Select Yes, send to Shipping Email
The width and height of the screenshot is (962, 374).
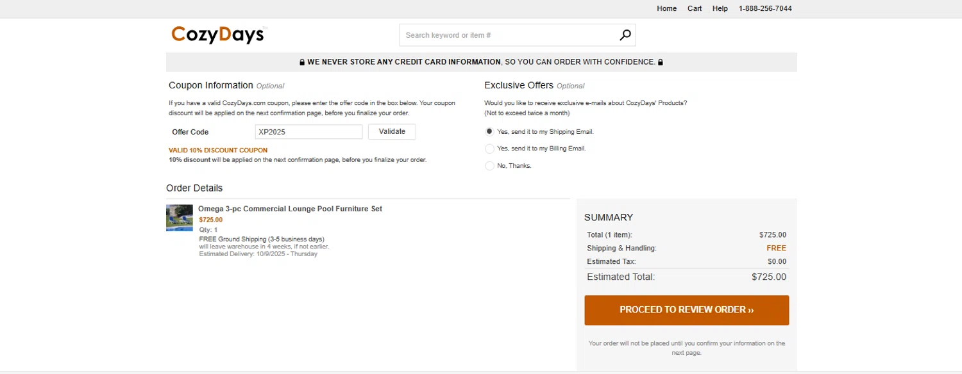point(489,131)
